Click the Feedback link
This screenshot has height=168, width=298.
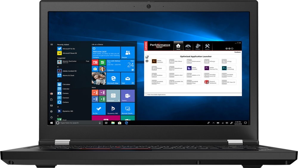237,52
